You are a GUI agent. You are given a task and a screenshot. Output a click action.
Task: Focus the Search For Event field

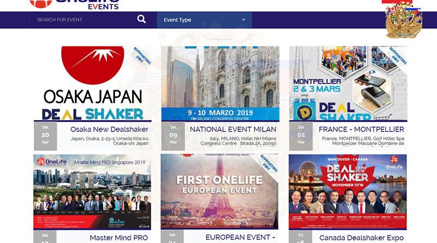[x=82, y=20]
